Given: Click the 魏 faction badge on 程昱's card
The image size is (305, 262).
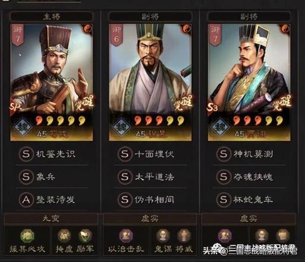Looking at the screenshot, I should [121, 127].
